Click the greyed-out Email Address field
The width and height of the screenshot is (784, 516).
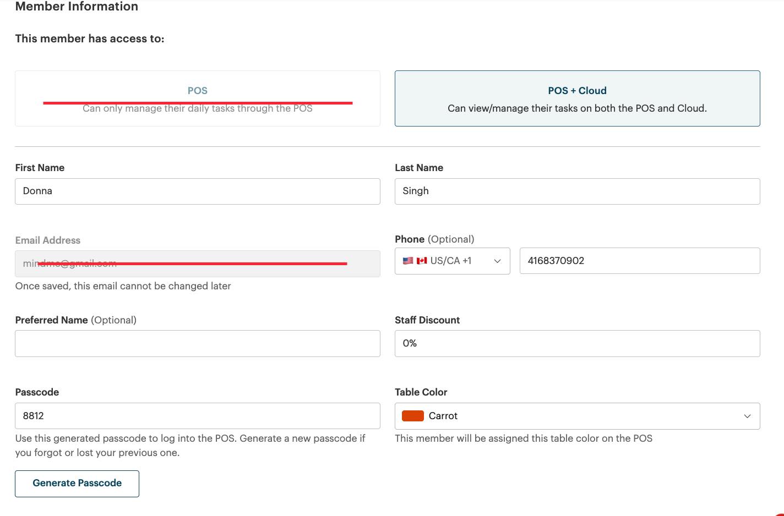coord(197,264)
